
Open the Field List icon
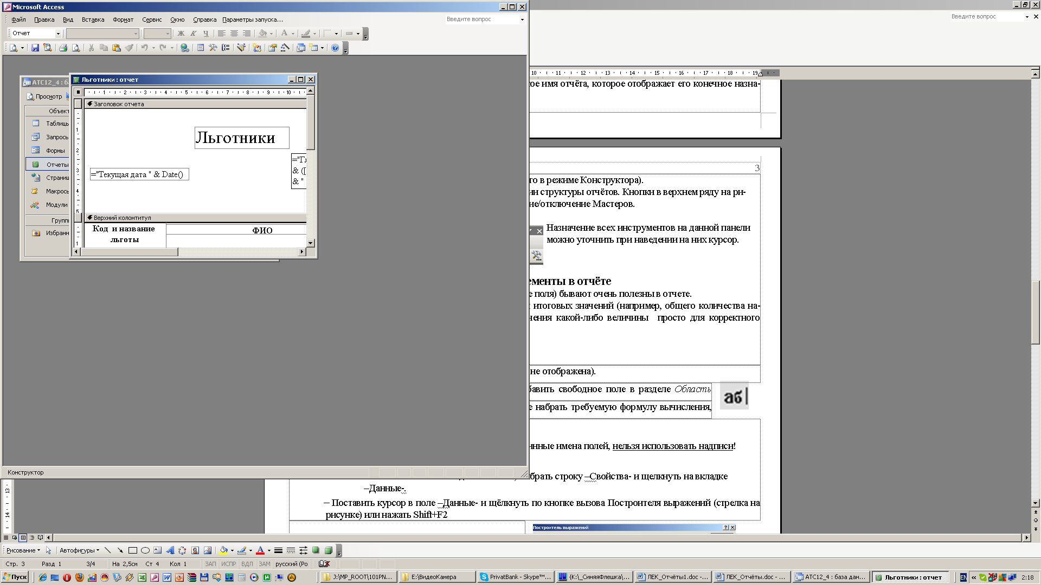click(x=201, y=48)
